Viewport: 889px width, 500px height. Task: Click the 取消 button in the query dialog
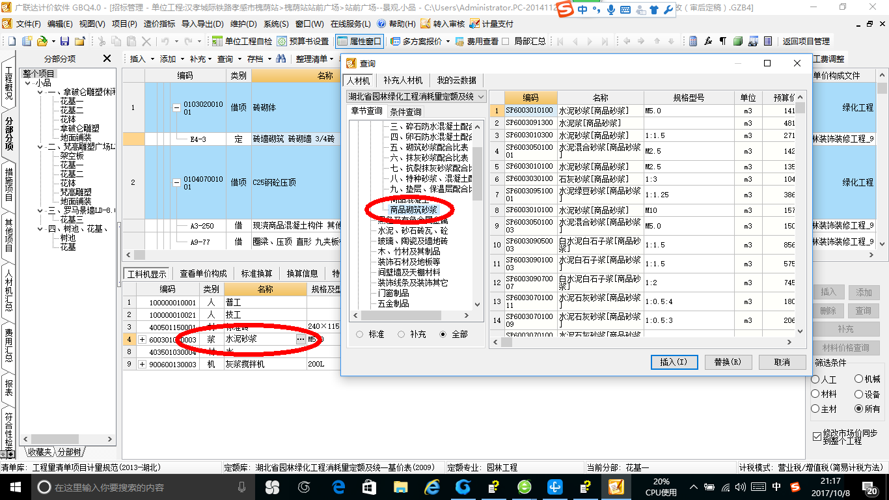tap(782, 362)
